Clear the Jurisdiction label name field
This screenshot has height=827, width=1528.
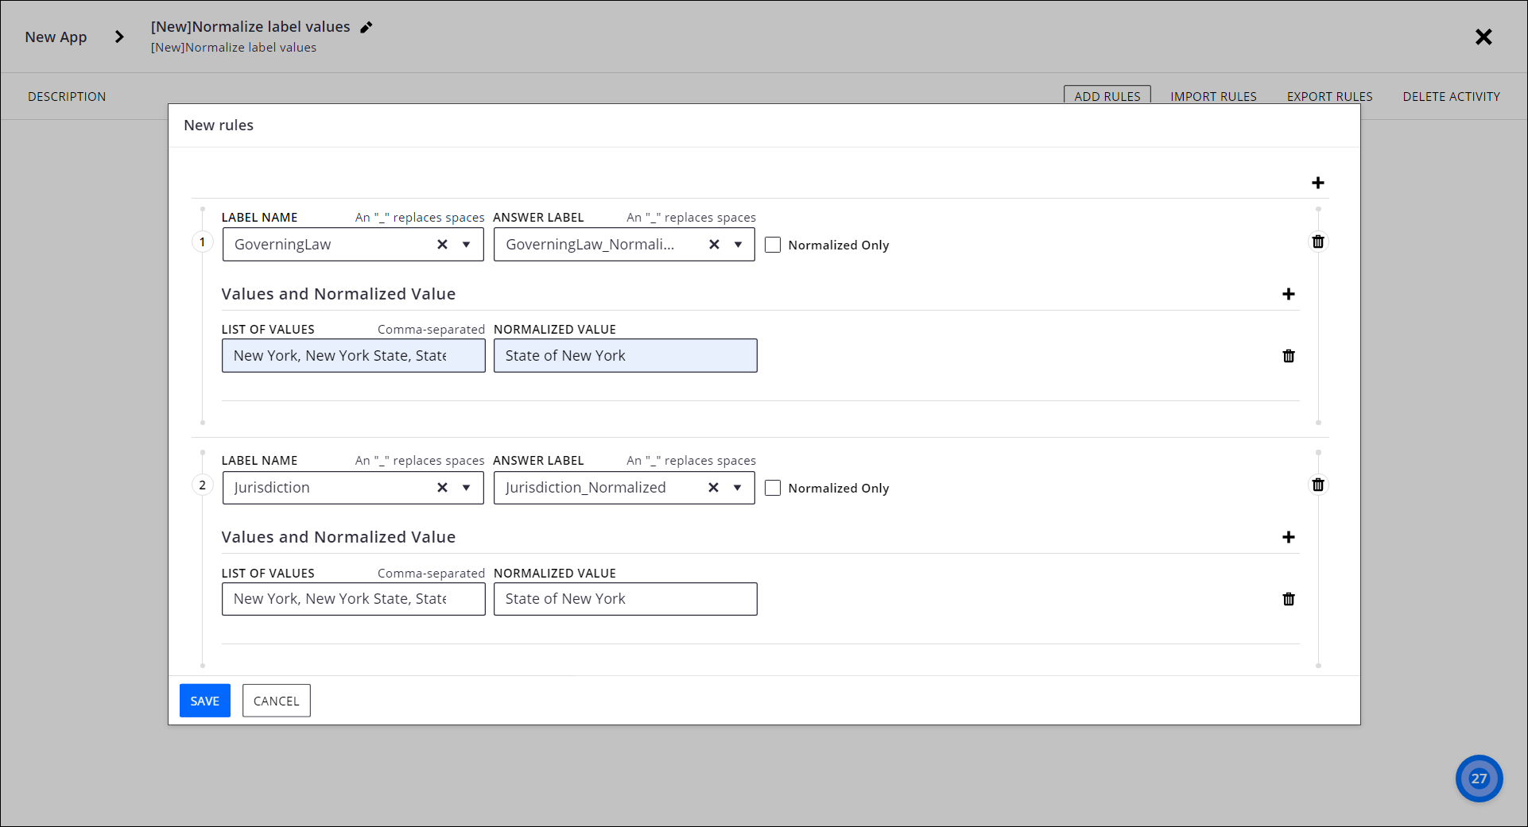443,487
